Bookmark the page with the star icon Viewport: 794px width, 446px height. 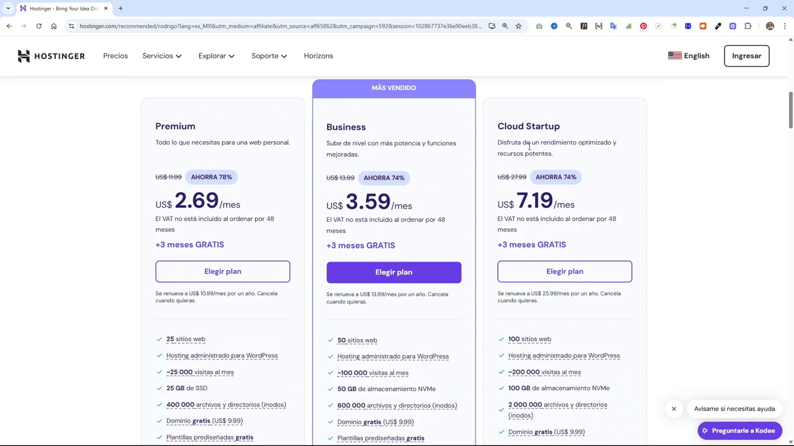click(x=519, y=26)
